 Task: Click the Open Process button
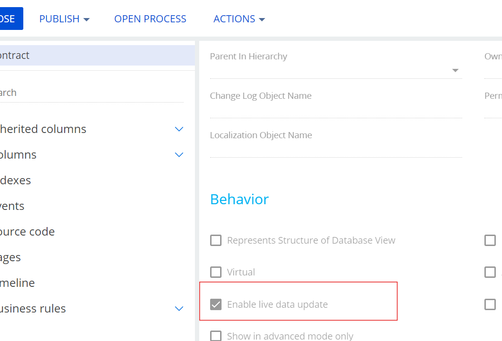click(x=150, y=19)
